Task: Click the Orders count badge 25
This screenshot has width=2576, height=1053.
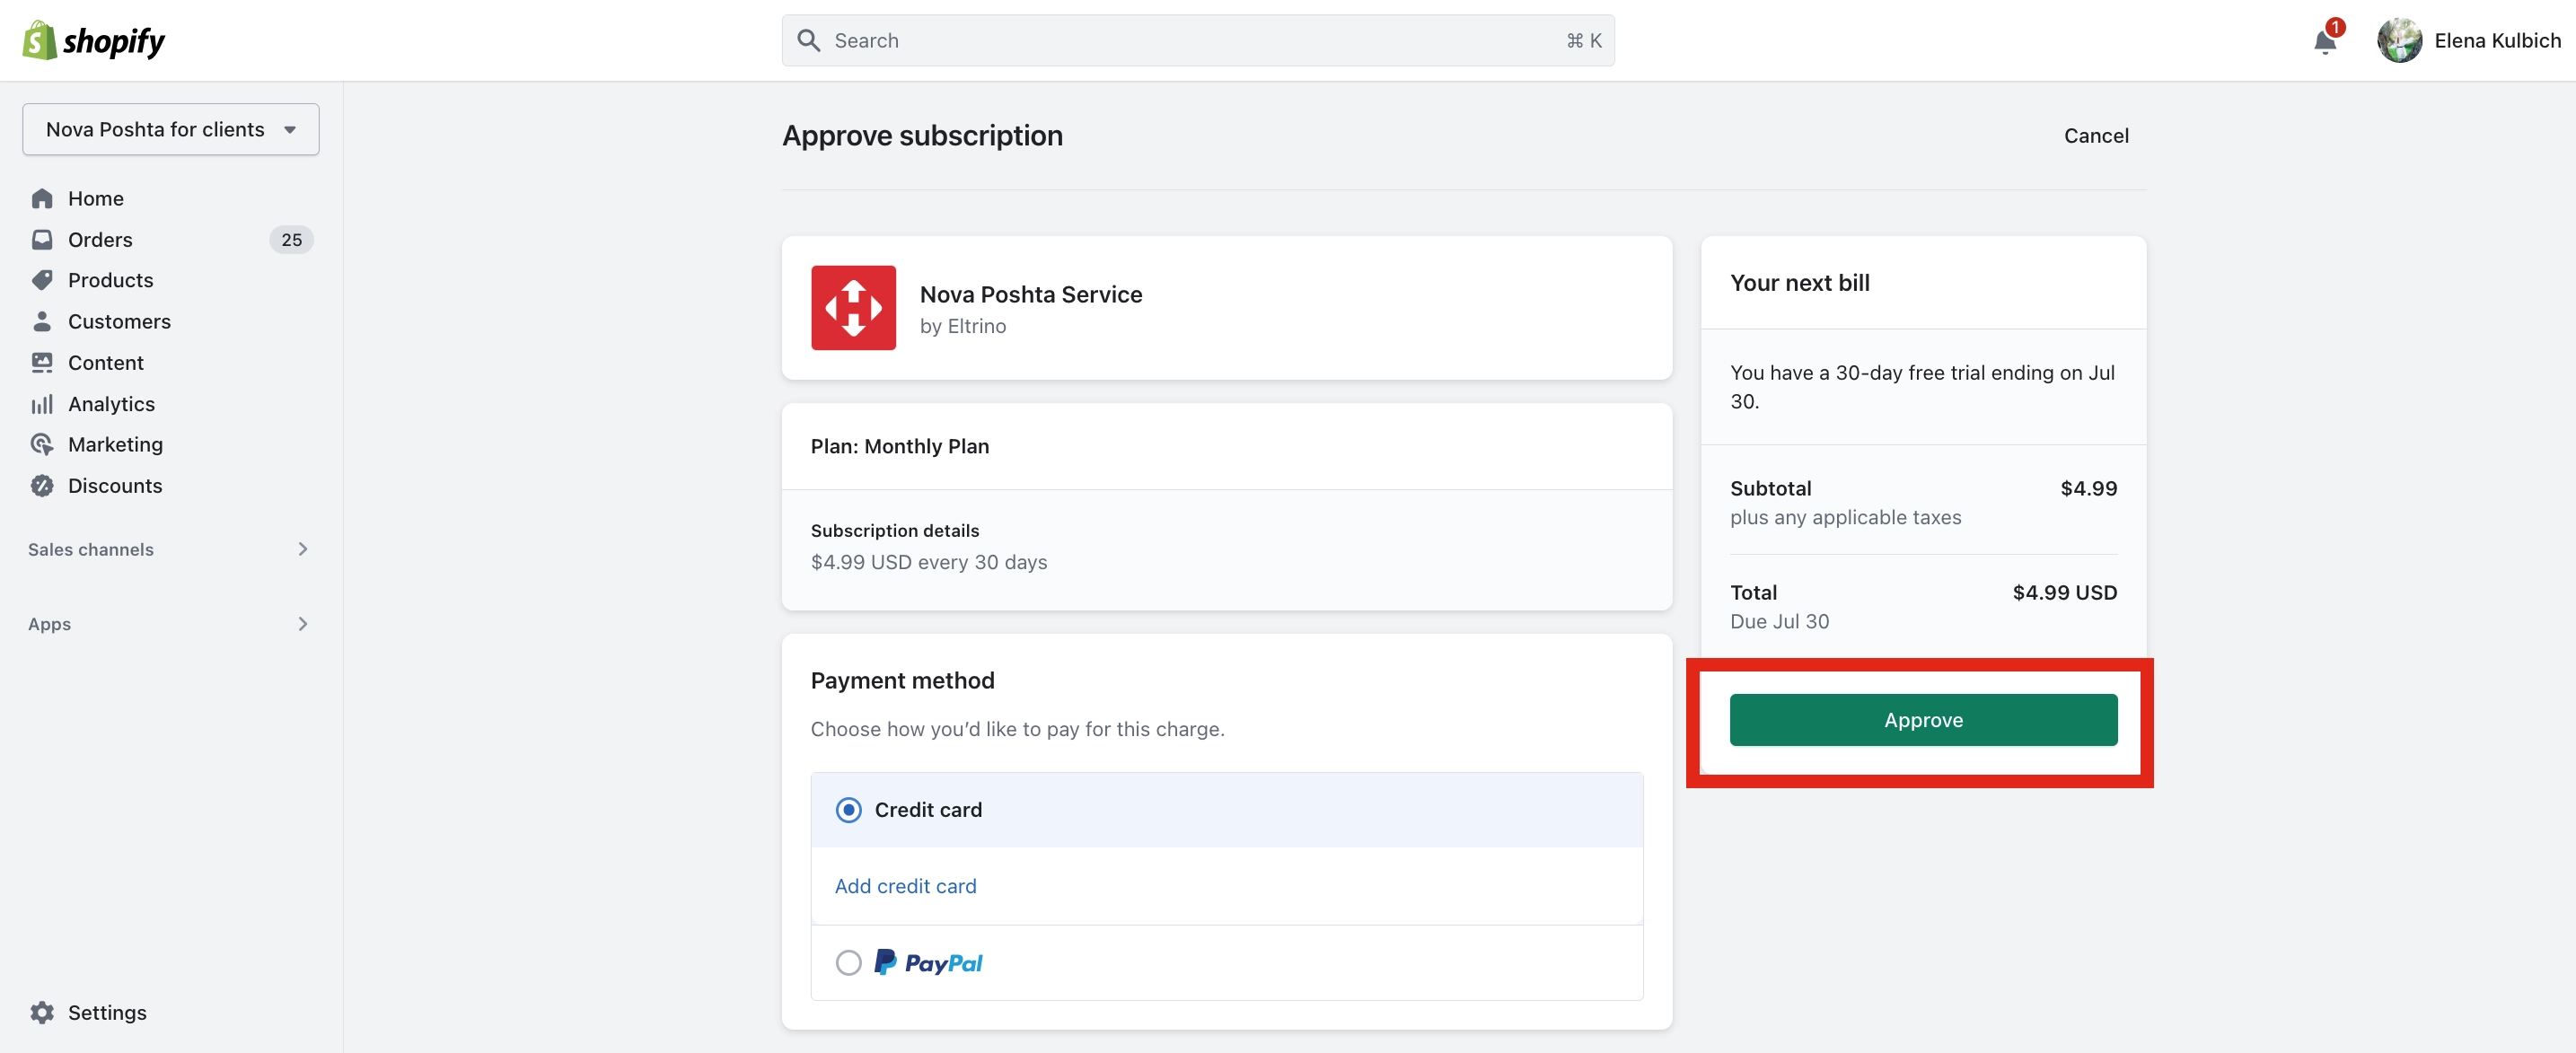Action: point(291,240)
